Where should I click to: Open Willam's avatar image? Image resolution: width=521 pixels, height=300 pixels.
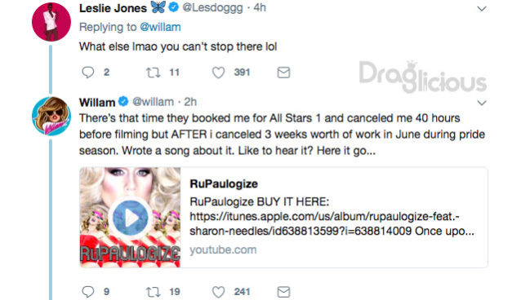click(51, 116)
